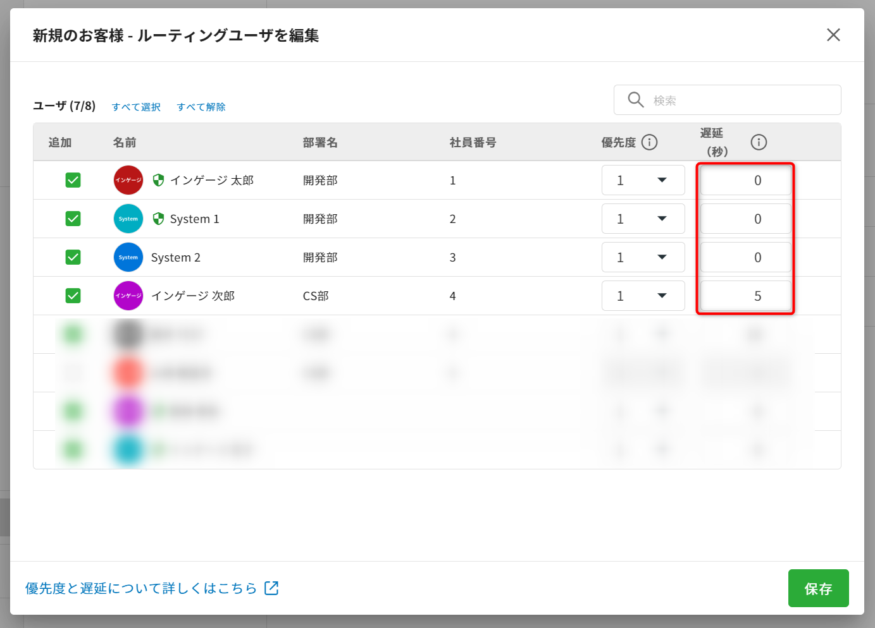Click the すべて解除 link
Image resolution: width=875 pixels, height=628 pixels.
[x=201, y=107]
